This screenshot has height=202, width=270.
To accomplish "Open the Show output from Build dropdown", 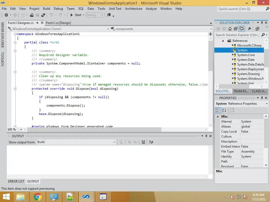I will (x=114, y=142).
